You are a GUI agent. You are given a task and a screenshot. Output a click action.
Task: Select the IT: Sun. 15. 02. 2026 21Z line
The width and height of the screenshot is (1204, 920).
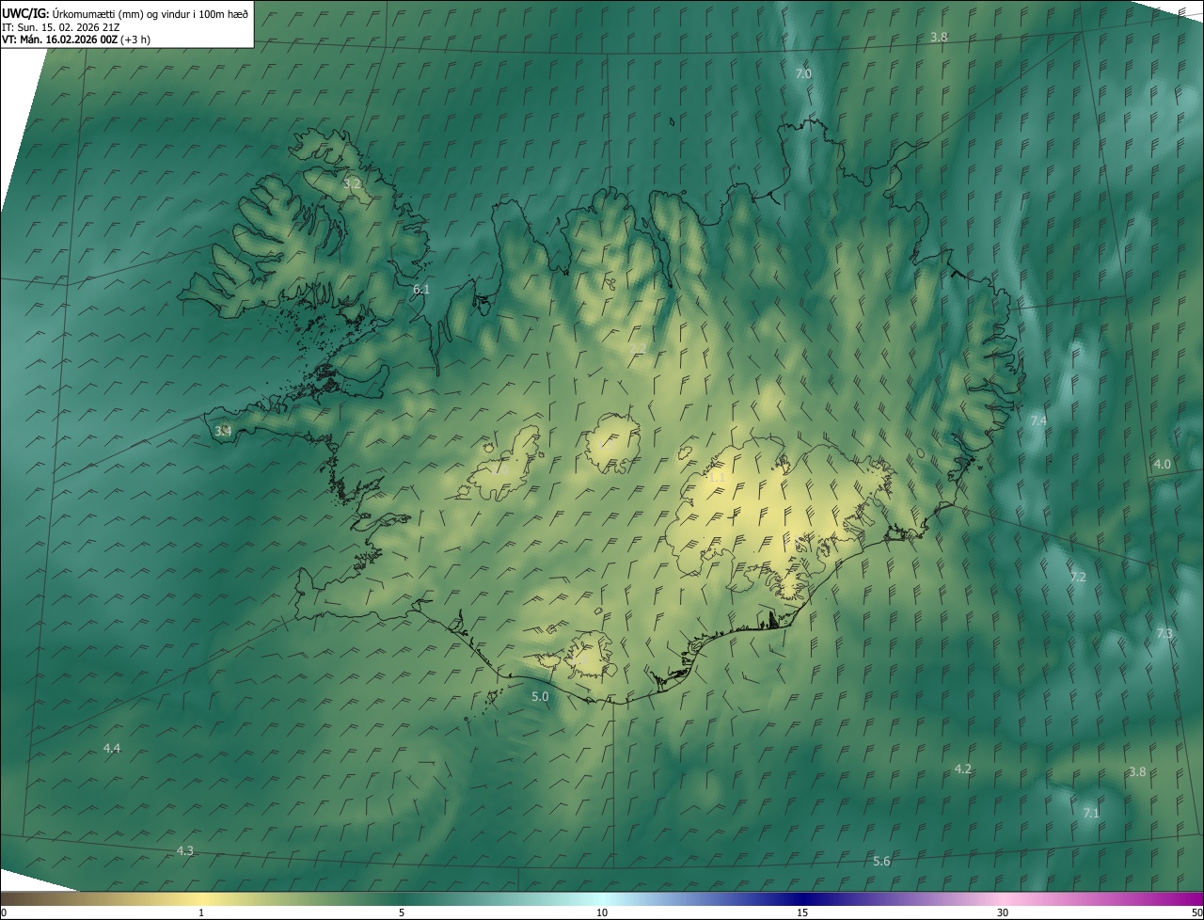click(60, 26)
